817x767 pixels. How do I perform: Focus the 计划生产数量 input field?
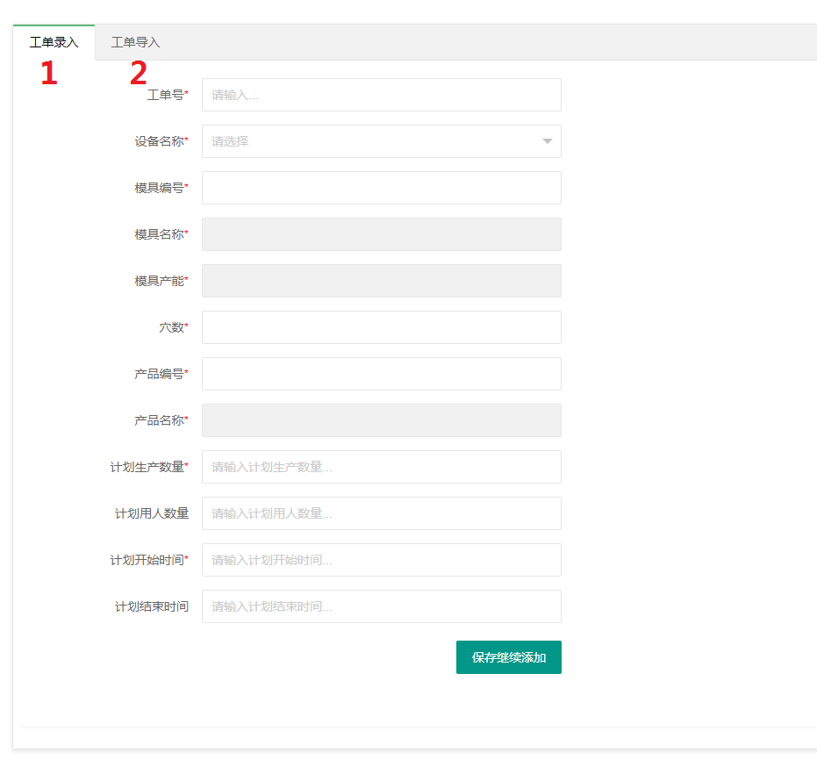pyautogui.click(x=381, y=467)
